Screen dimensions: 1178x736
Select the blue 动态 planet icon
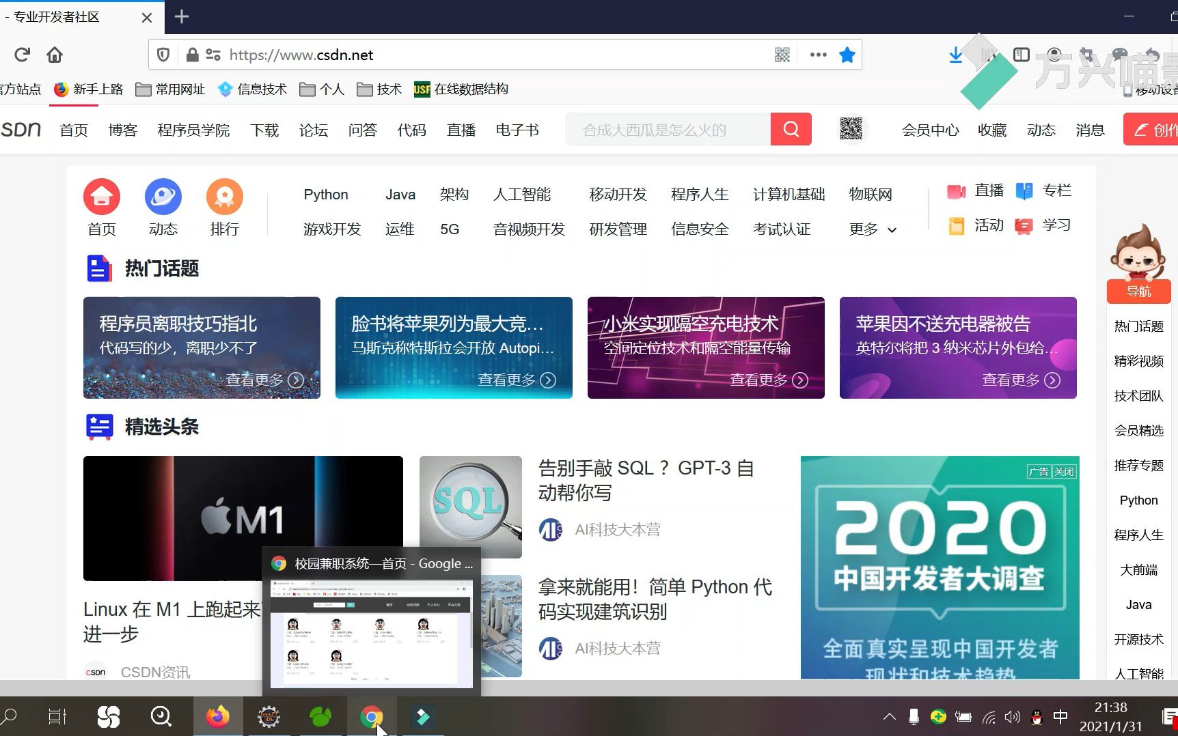163,197
